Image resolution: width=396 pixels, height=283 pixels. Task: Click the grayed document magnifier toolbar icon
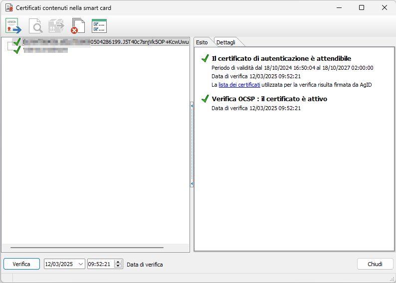point(35,26)
